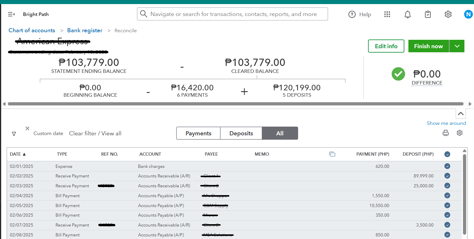
Task: Collapse the summary section chevron
Action: coord(461,114)
